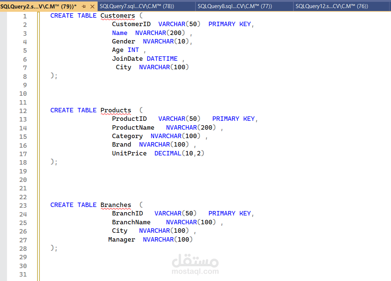The height and width of the screenshot is (281, 391).
Task: Click the Manager column name
Action: (122, 240)
